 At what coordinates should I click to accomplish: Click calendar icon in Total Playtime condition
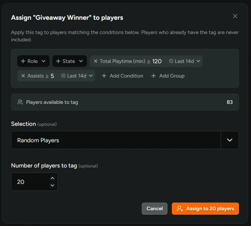coord(171,61)
